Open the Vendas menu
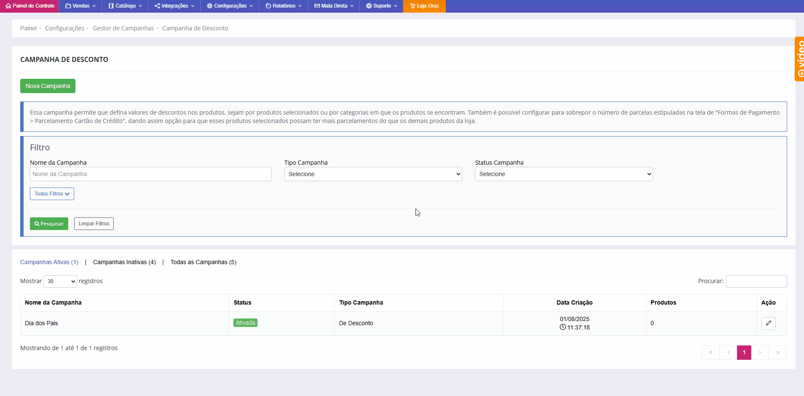 [80, 6]
